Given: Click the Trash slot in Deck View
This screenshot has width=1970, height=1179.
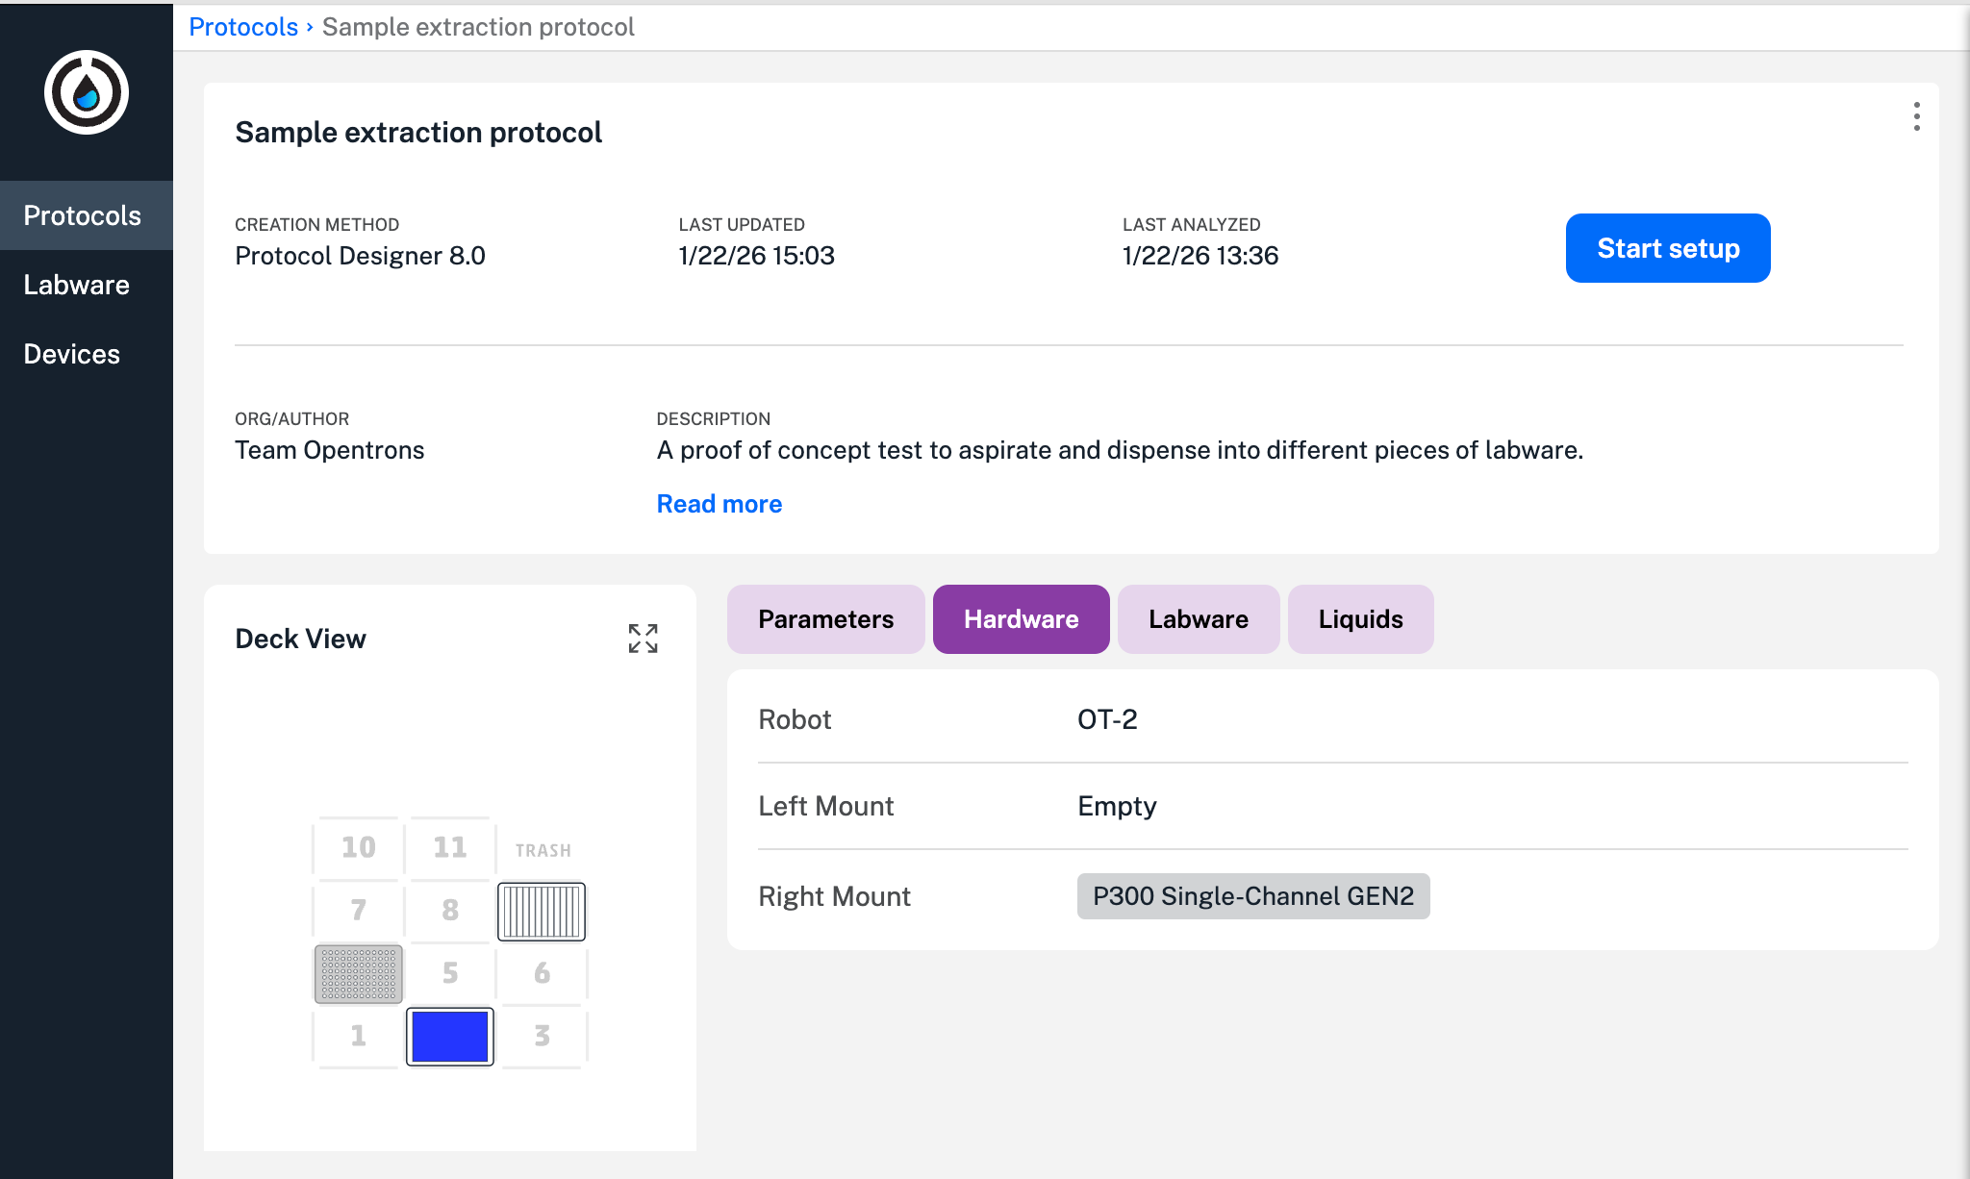Looking at the screenshot, I should tap(543, 849).
